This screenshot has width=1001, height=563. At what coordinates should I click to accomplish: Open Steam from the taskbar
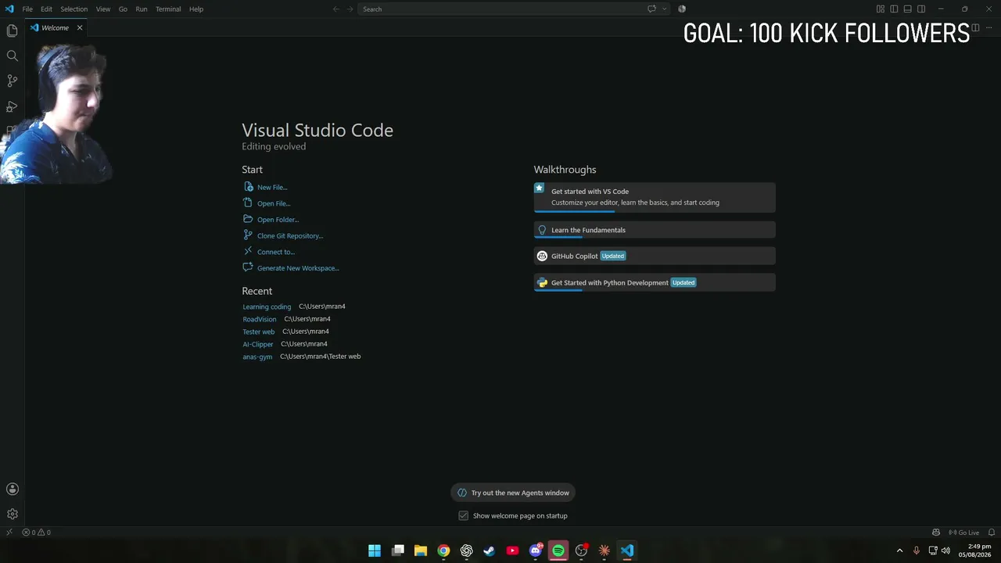pyautogui.click(x=490, y=550)
